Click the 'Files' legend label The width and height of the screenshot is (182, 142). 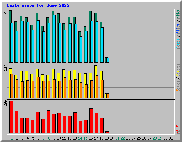tap(178, 28)
